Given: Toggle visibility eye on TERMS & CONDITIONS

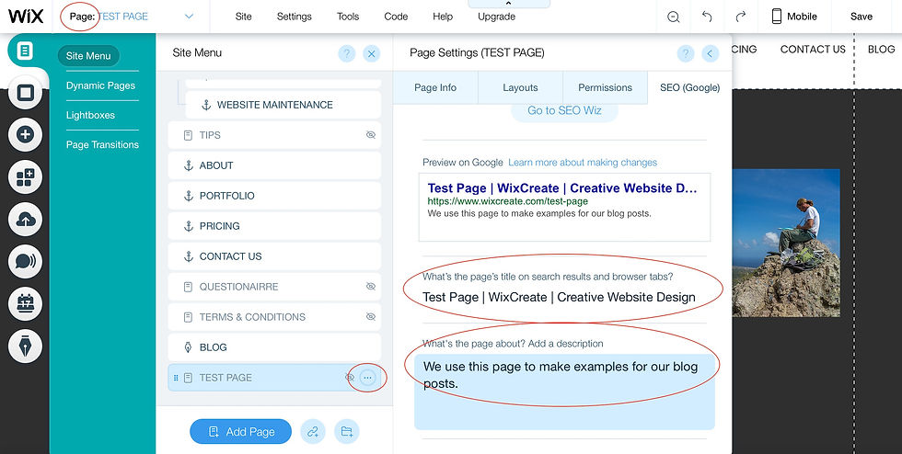Looking at the screenshot, I should (x=371, y=317).
